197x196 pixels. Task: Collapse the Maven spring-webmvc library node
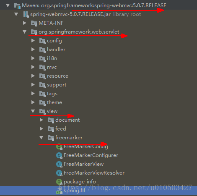pyautogui.click(x=8, y=5)
